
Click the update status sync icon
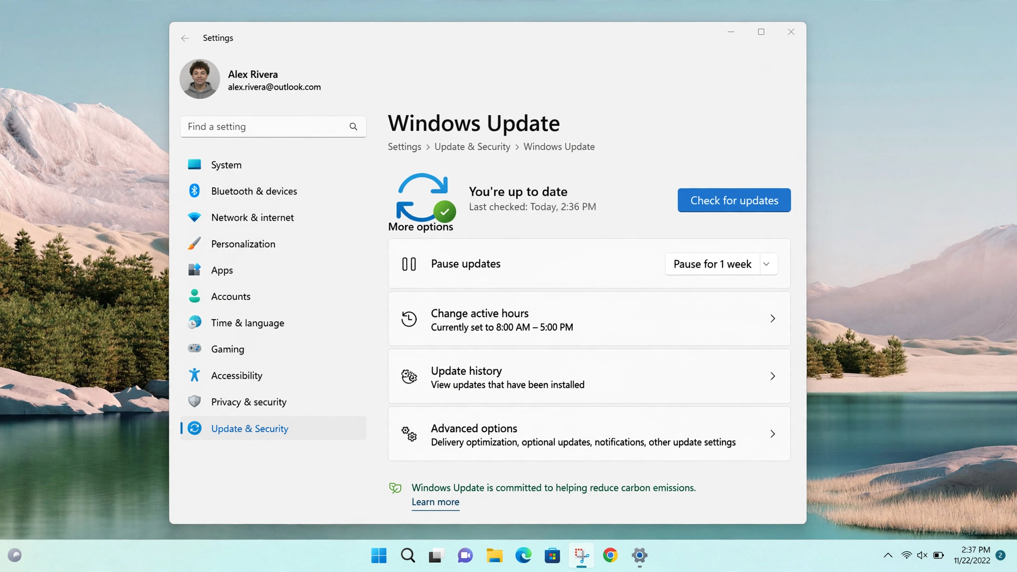click(426, 198)
